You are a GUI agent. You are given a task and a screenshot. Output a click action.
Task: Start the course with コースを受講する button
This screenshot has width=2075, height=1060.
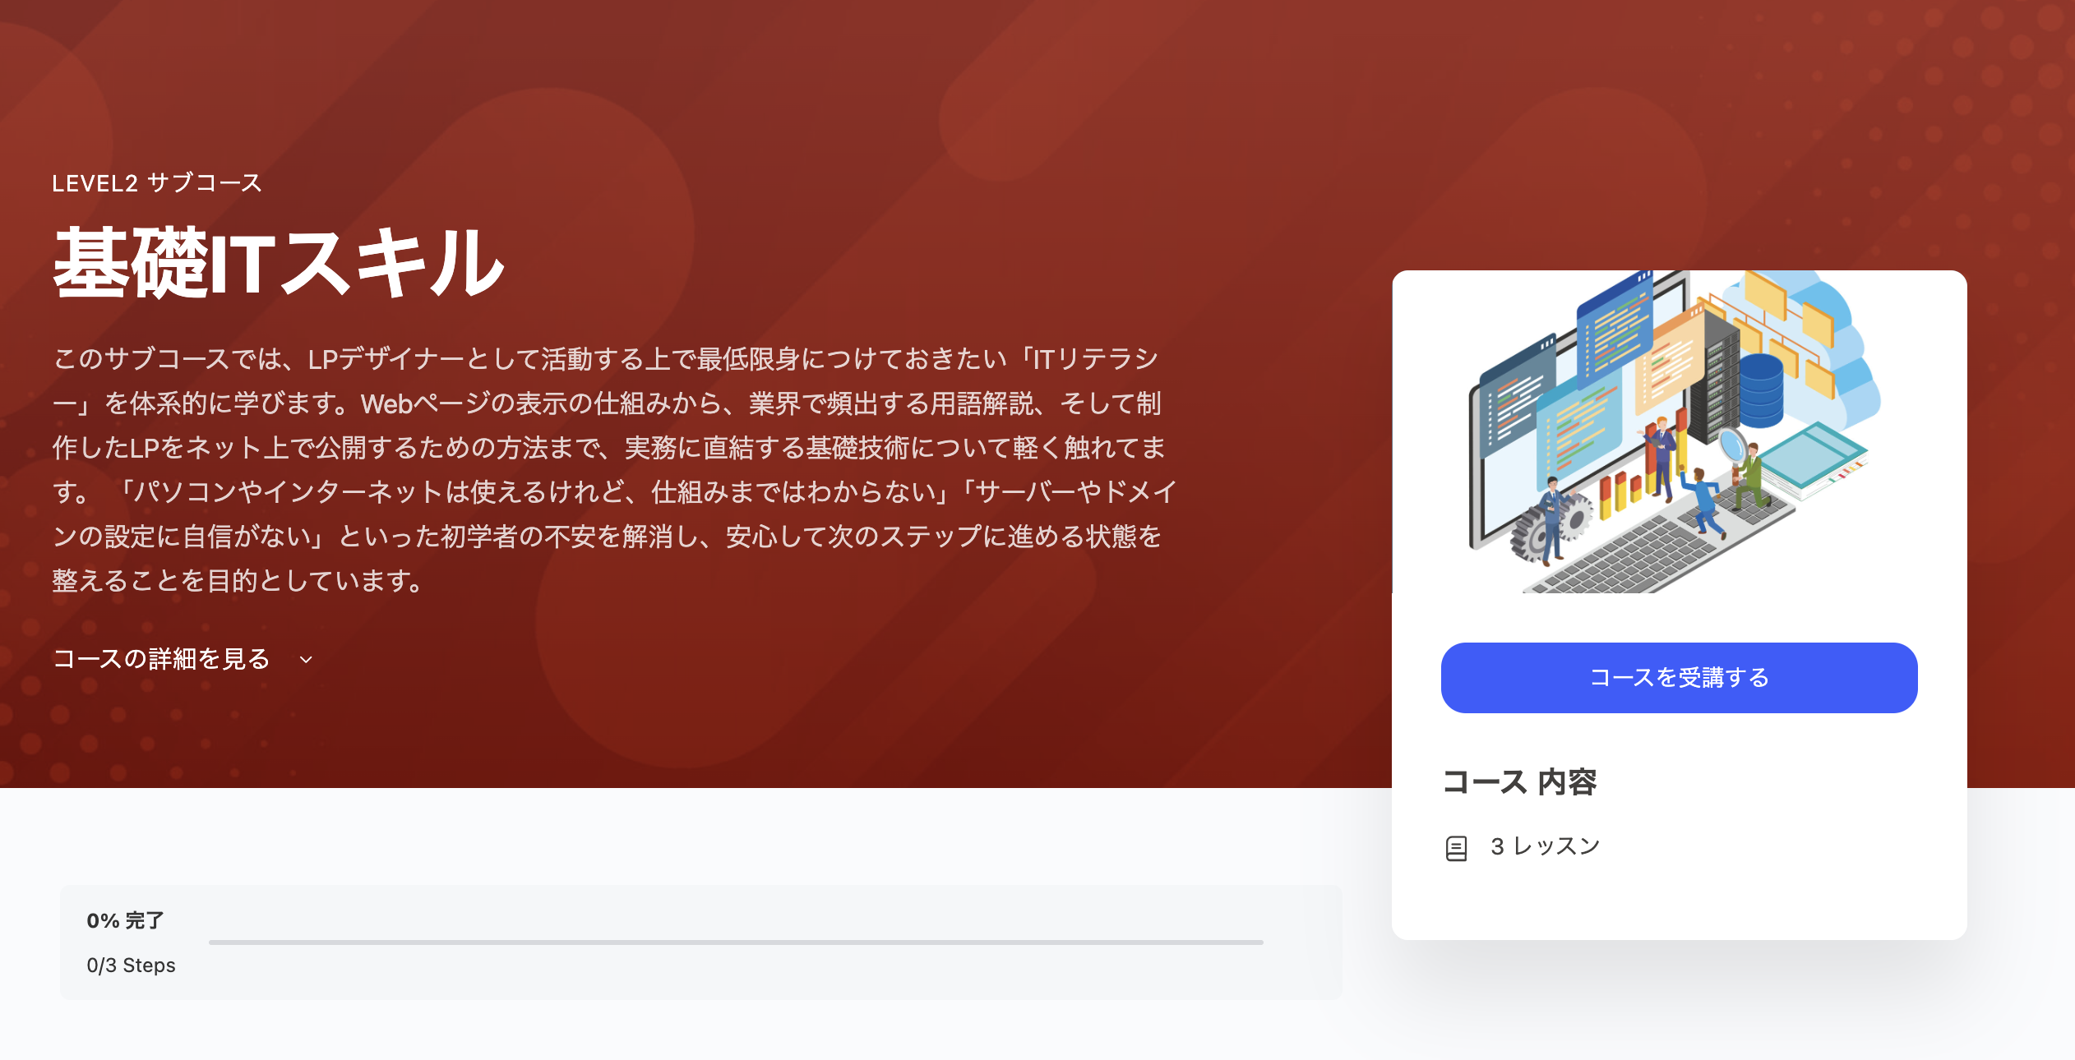tap(1679, 678)
